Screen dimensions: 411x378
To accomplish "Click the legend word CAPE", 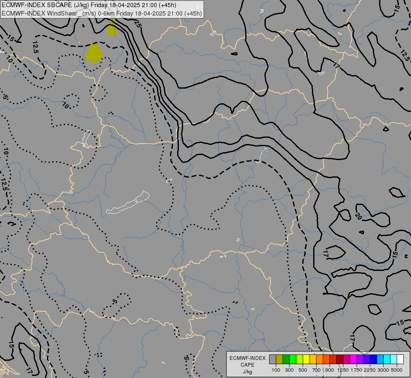I will point(247,365).
